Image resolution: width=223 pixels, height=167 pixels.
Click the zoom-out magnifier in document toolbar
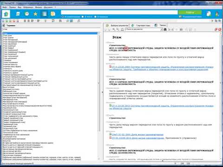pos(118,29)
